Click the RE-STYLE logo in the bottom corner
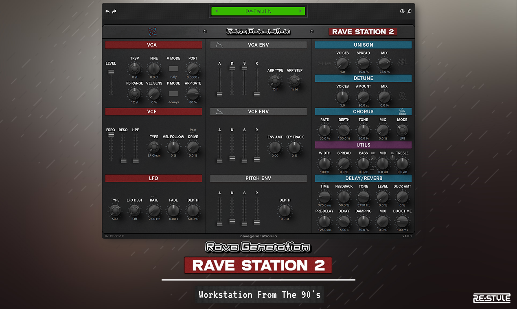The width and height of the screenshot is (517, 309). coord(491,298)
